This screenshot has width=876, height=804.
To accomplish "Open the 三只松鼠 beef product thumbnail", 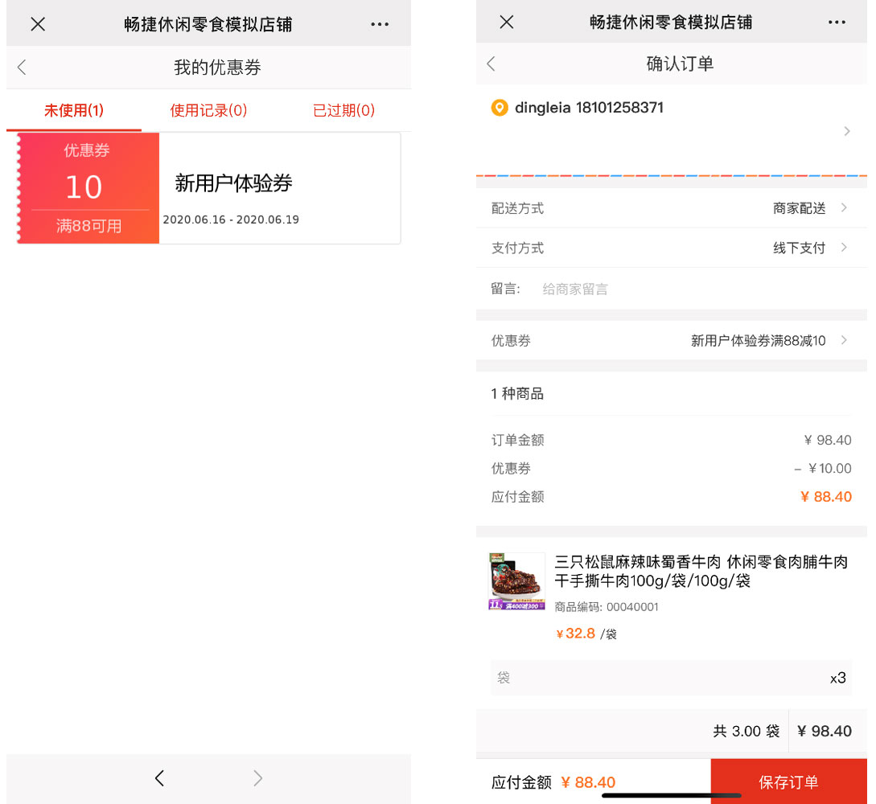I will point(516,582).
